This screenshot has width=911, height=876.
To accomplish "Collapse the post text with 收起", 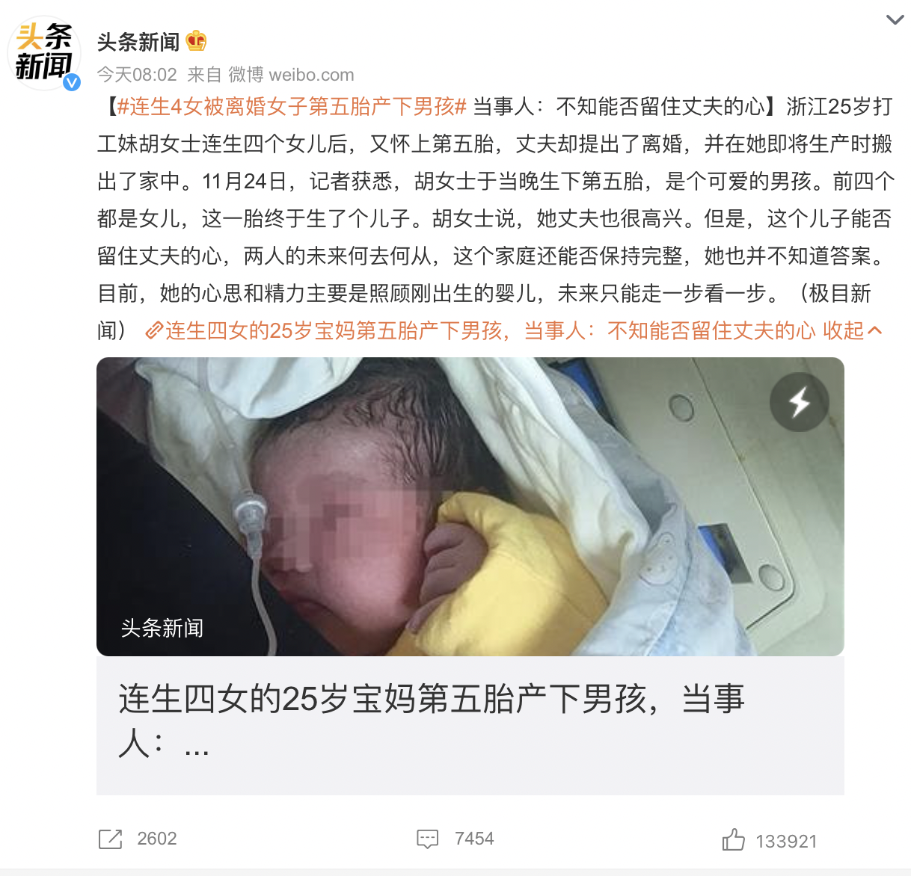I will [x=853, y=330].
